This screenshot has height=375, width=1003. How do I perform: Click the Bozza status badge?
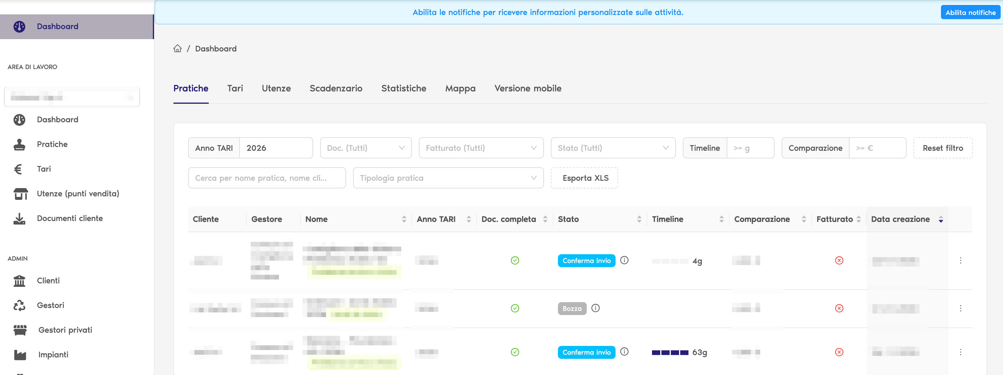572,308
